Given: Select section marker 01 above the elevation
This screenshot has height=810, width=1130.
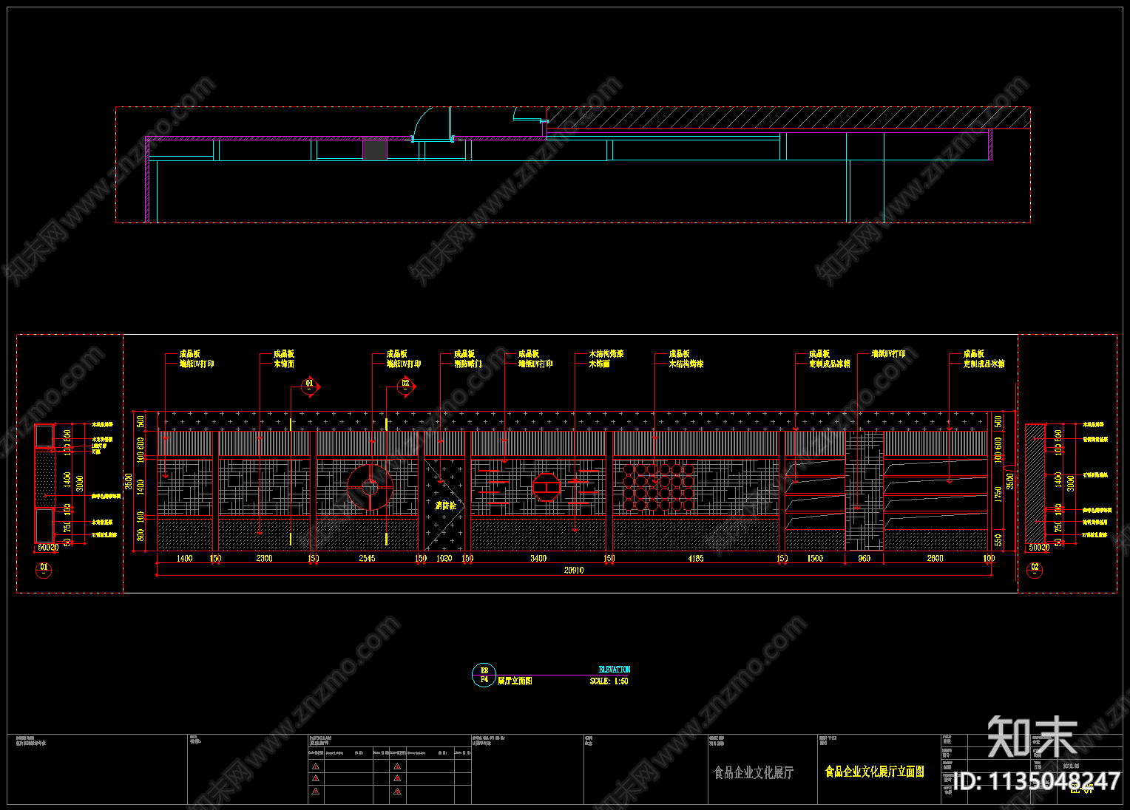Looking at the screenshot, I should coord(310,386).
